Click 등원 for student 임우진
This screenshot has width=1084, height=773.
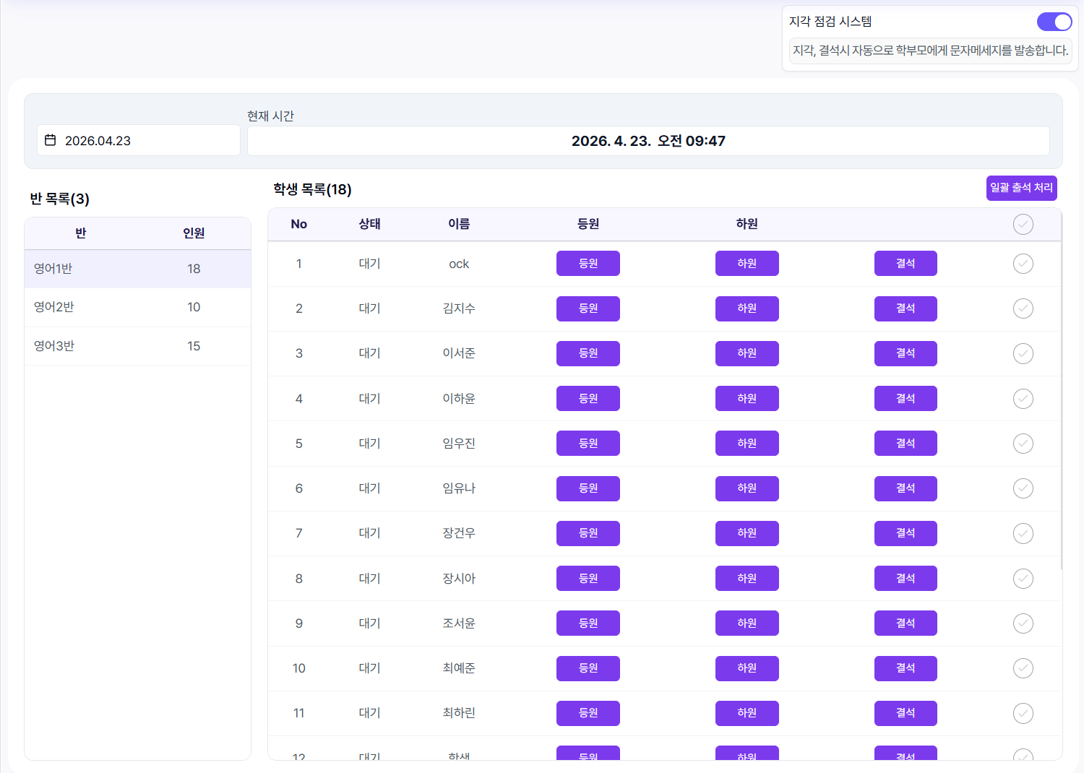tap(588, 444)
